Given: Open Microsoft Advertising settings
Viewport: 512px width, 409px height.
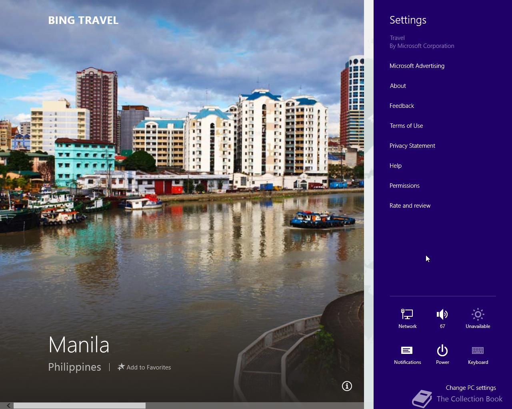Looking at the screenshot, I should point(417,66).
